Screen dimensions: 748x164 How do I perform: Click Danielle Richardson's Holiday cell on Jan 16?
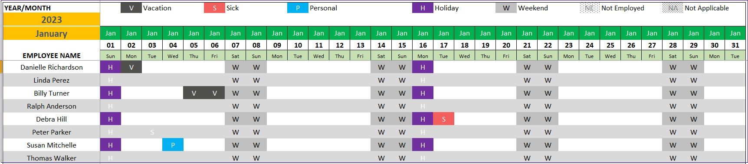(423, 67)
